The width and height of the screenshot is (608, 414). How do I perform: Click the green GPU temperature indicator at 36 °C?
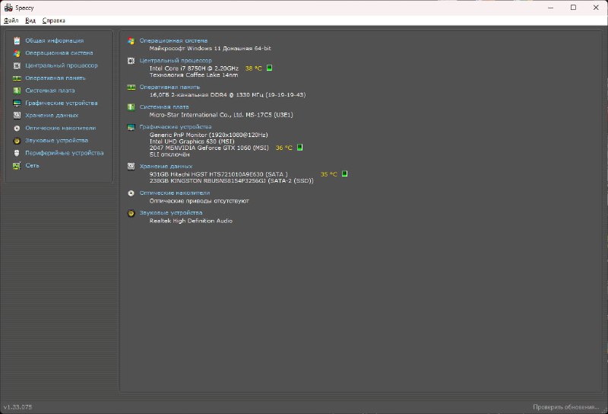click(299, 147)
